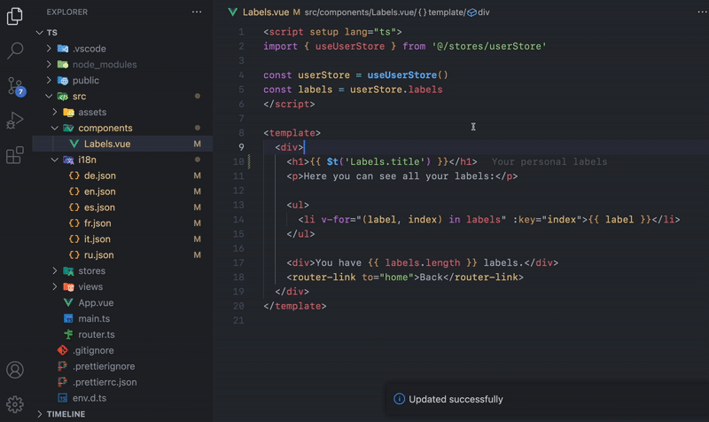Open editor more actions ellipsis at top right

point(702,12)
